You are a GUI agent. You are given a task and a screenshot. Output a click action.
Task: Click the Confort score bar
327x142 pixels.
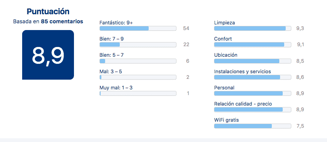[253, 45]
